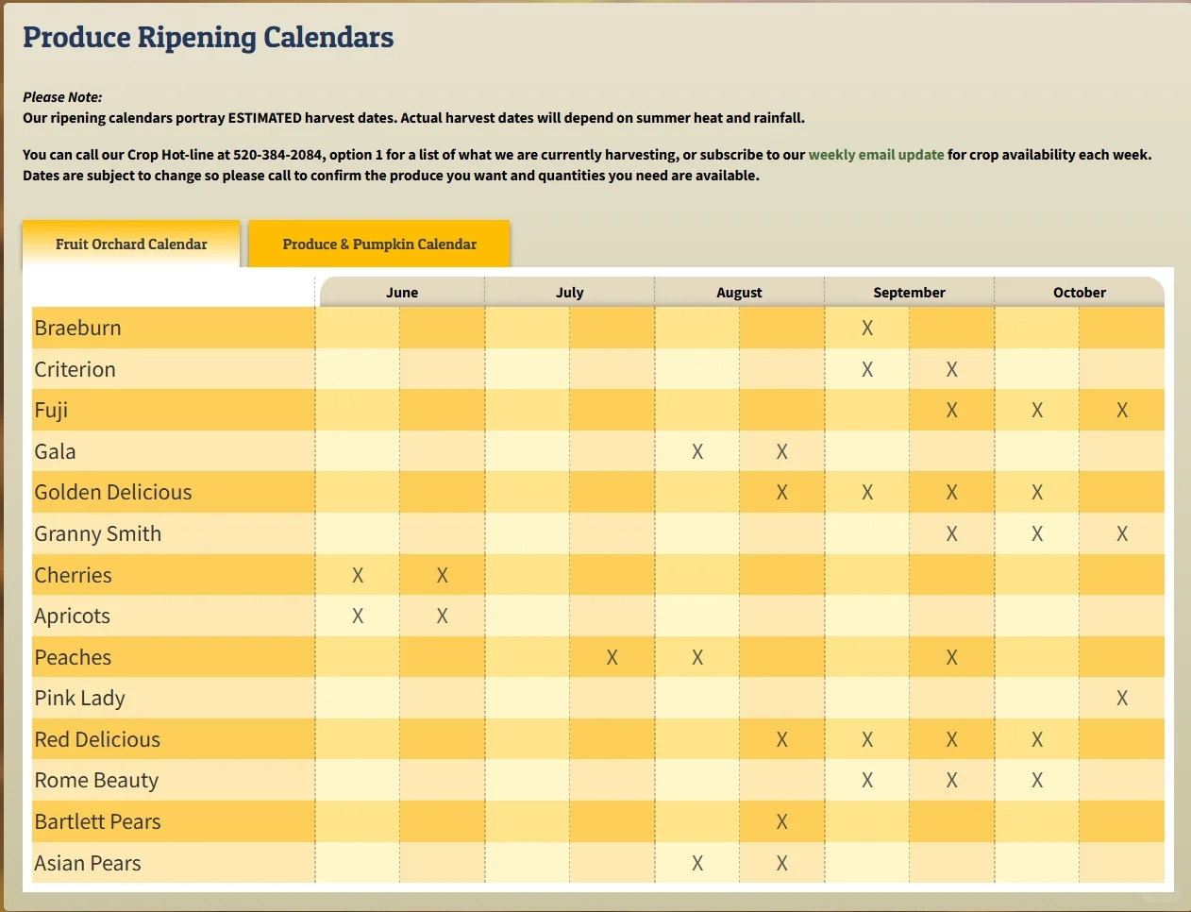The image size is (1191, 912).
Task: Select the Bartlett Pears row label
Action: (98, 821)
